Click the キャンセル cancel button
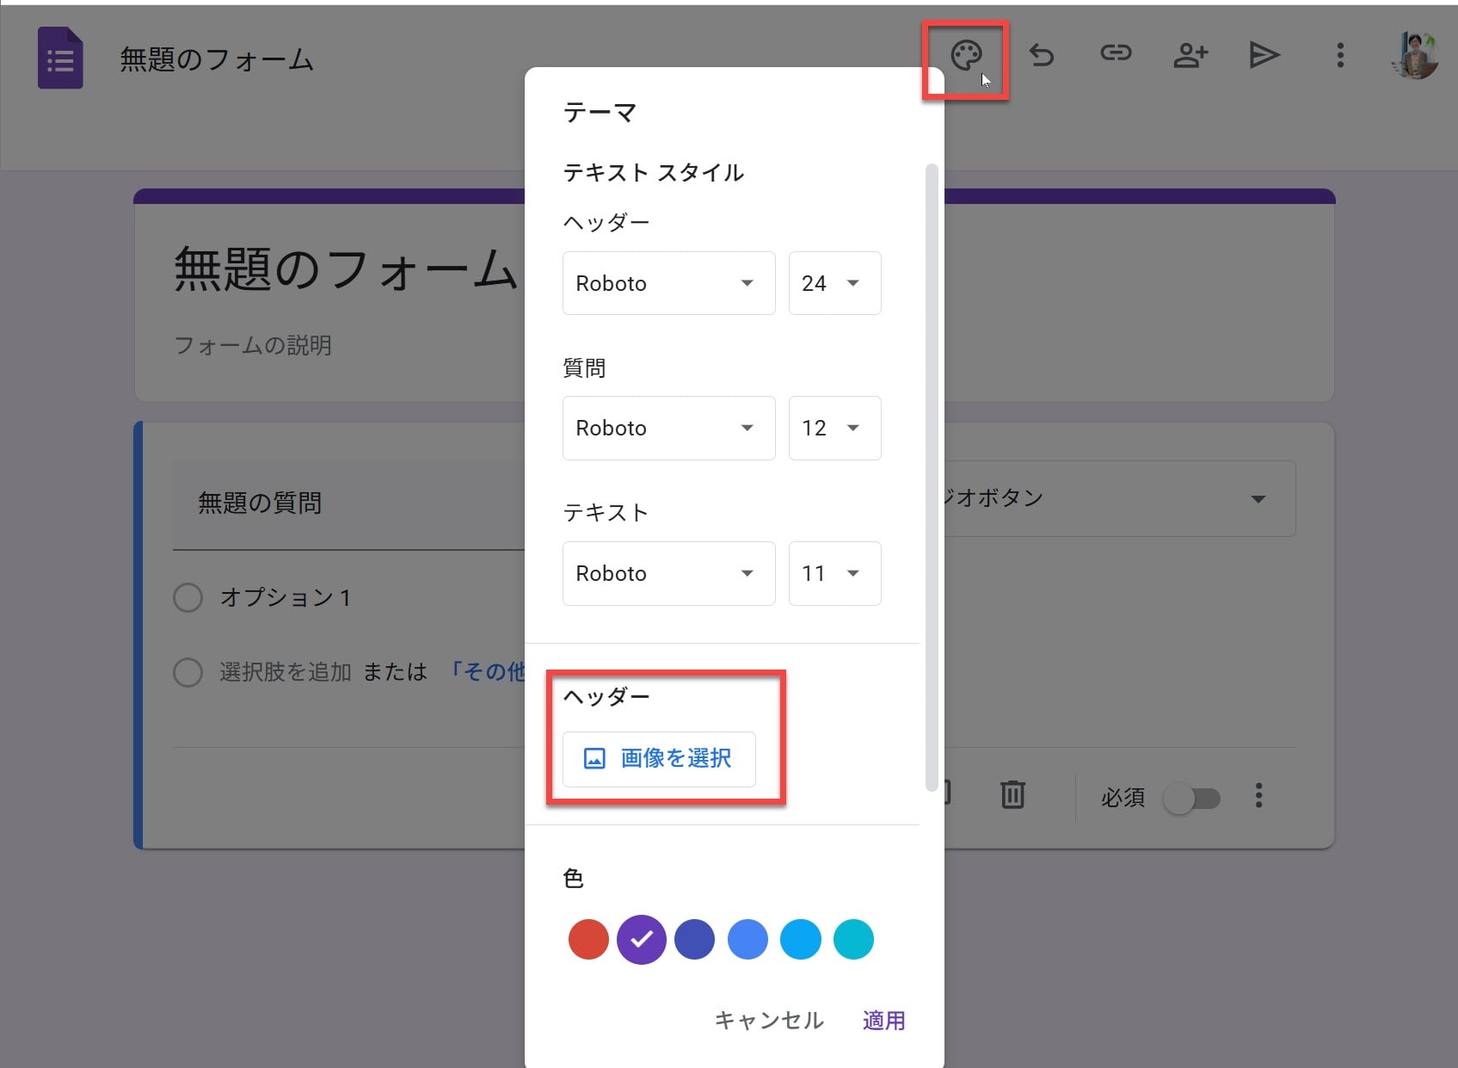Image resolution: width=1458 pixels, height=1068 pixels. point(769,1021)
